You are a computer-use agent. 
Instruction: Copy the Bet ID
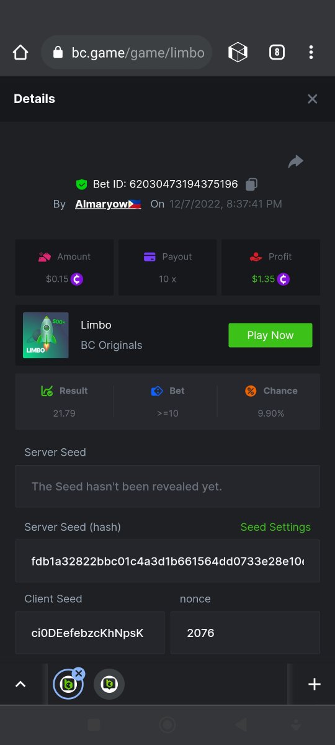coord(251,184)
